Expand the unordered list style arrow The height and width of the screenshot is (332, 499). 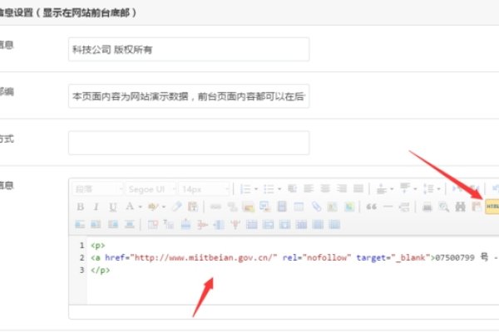279,189
